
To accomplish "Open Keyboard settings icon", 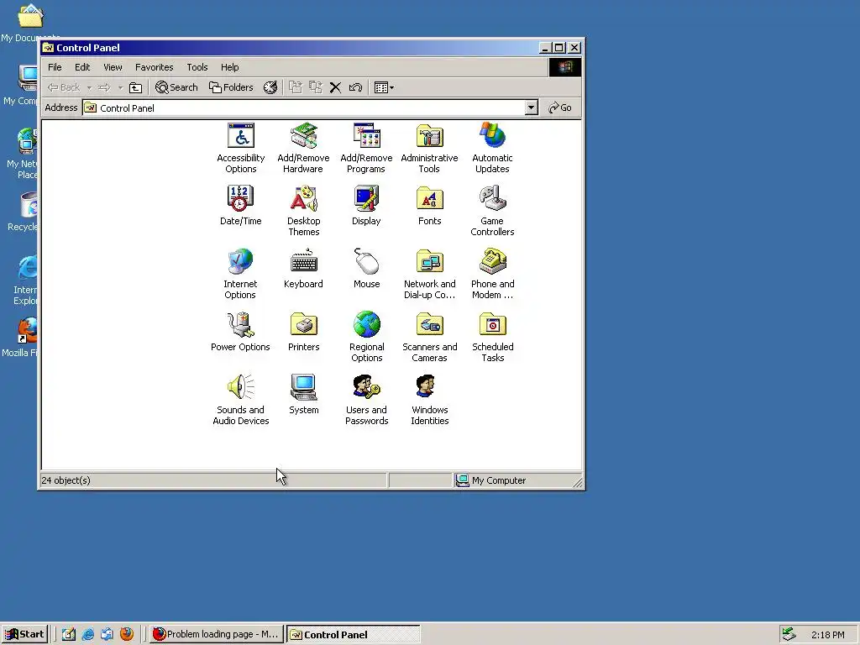I will pos(303,269).
